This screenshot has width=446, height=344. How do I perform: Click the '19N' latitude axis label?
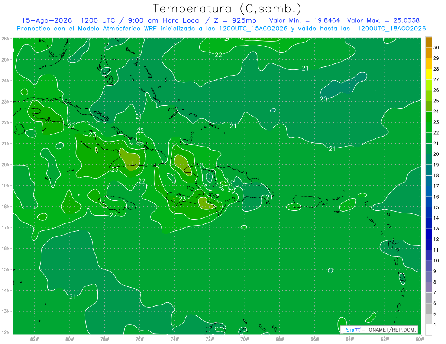[x=6, y=186]
